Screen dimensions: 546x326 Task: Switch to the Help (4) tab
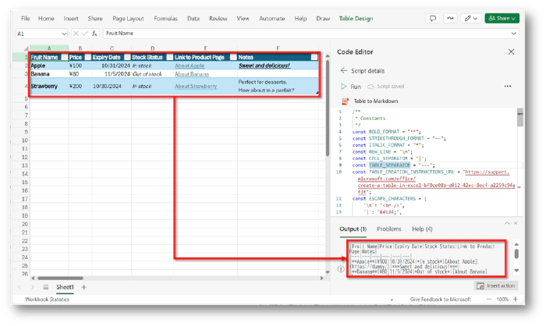pyautogui.click(x=422, y=229)
